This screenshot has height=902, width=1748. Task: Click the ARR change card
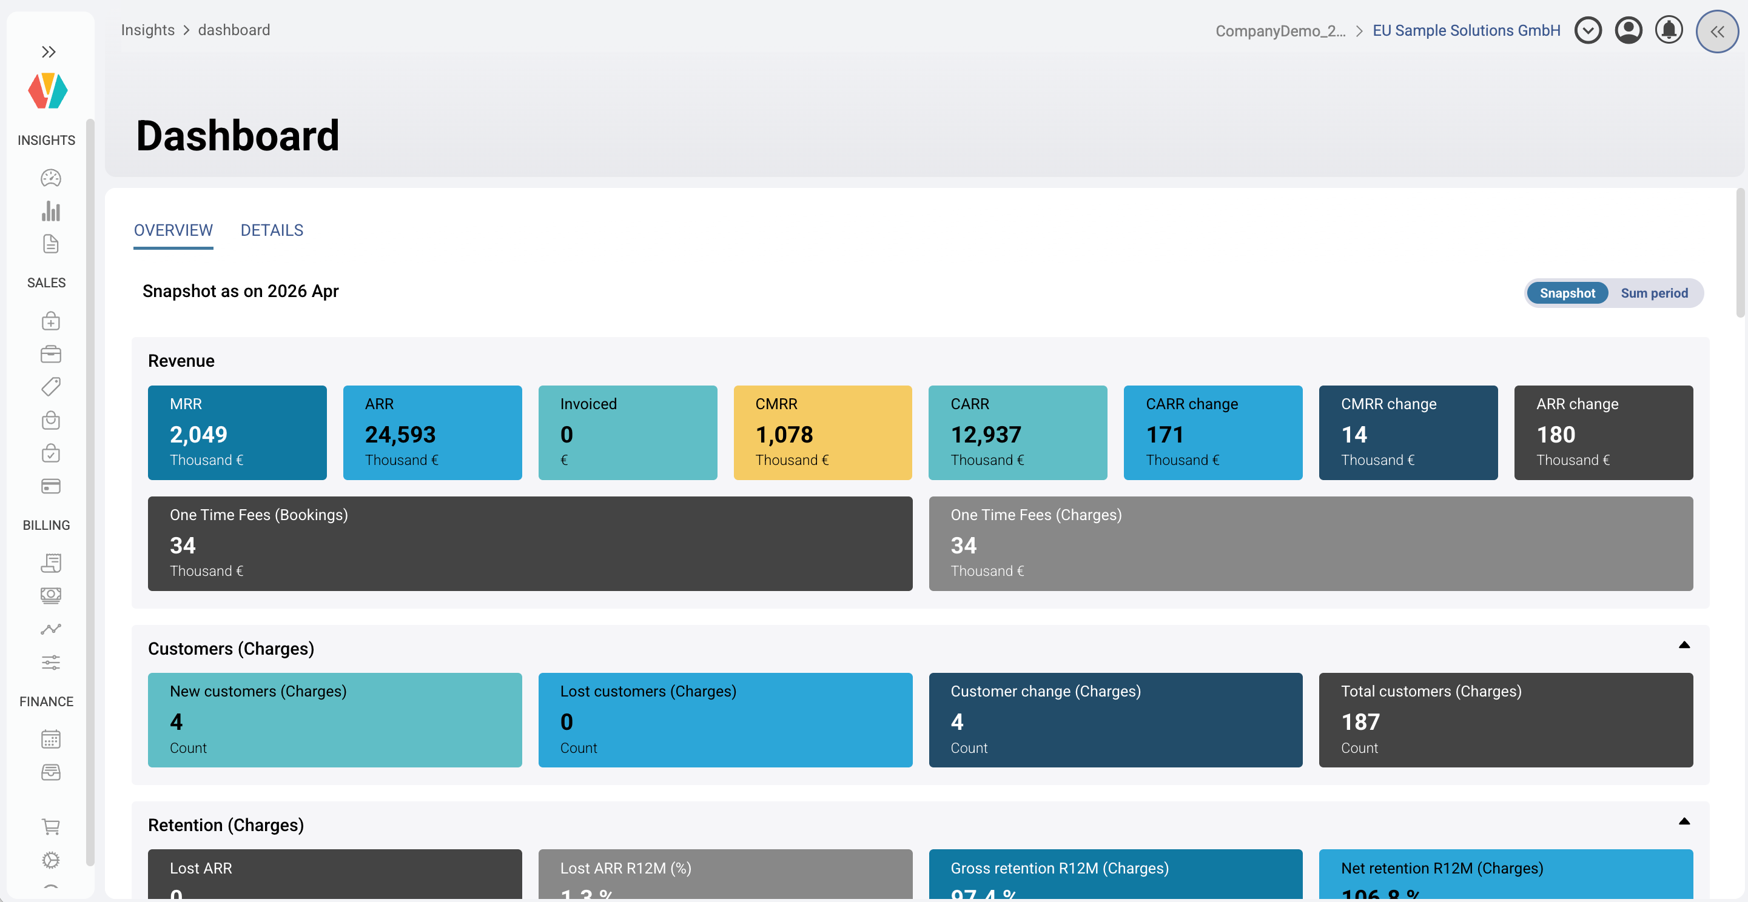tap(1604, 433)
